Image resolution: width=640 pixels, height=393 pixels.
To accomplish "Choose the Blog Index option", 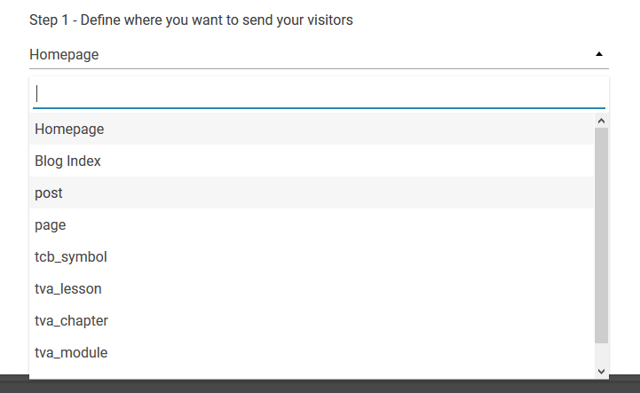I will coord(67,161).
